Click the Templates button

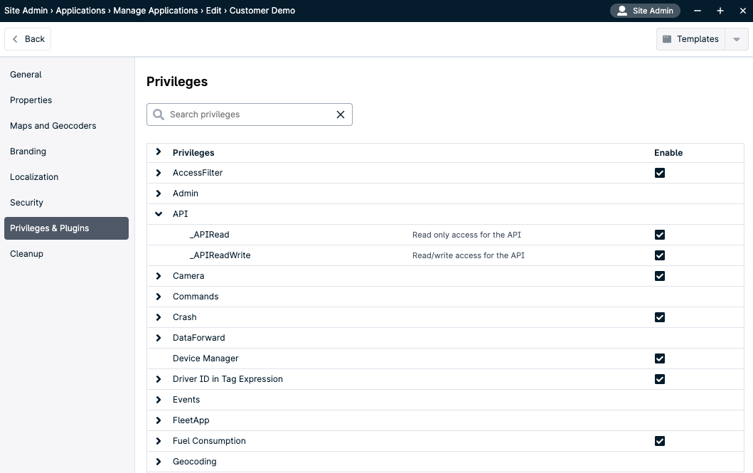[x=690, y=39]
